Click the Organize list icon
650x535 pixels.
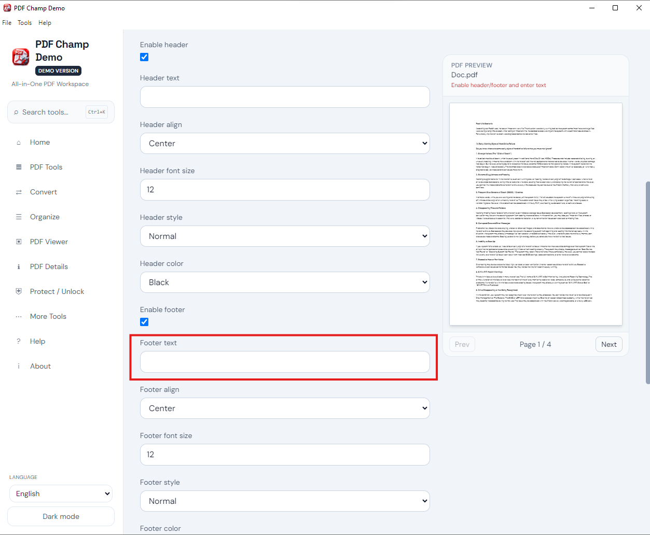coord(19,217)
